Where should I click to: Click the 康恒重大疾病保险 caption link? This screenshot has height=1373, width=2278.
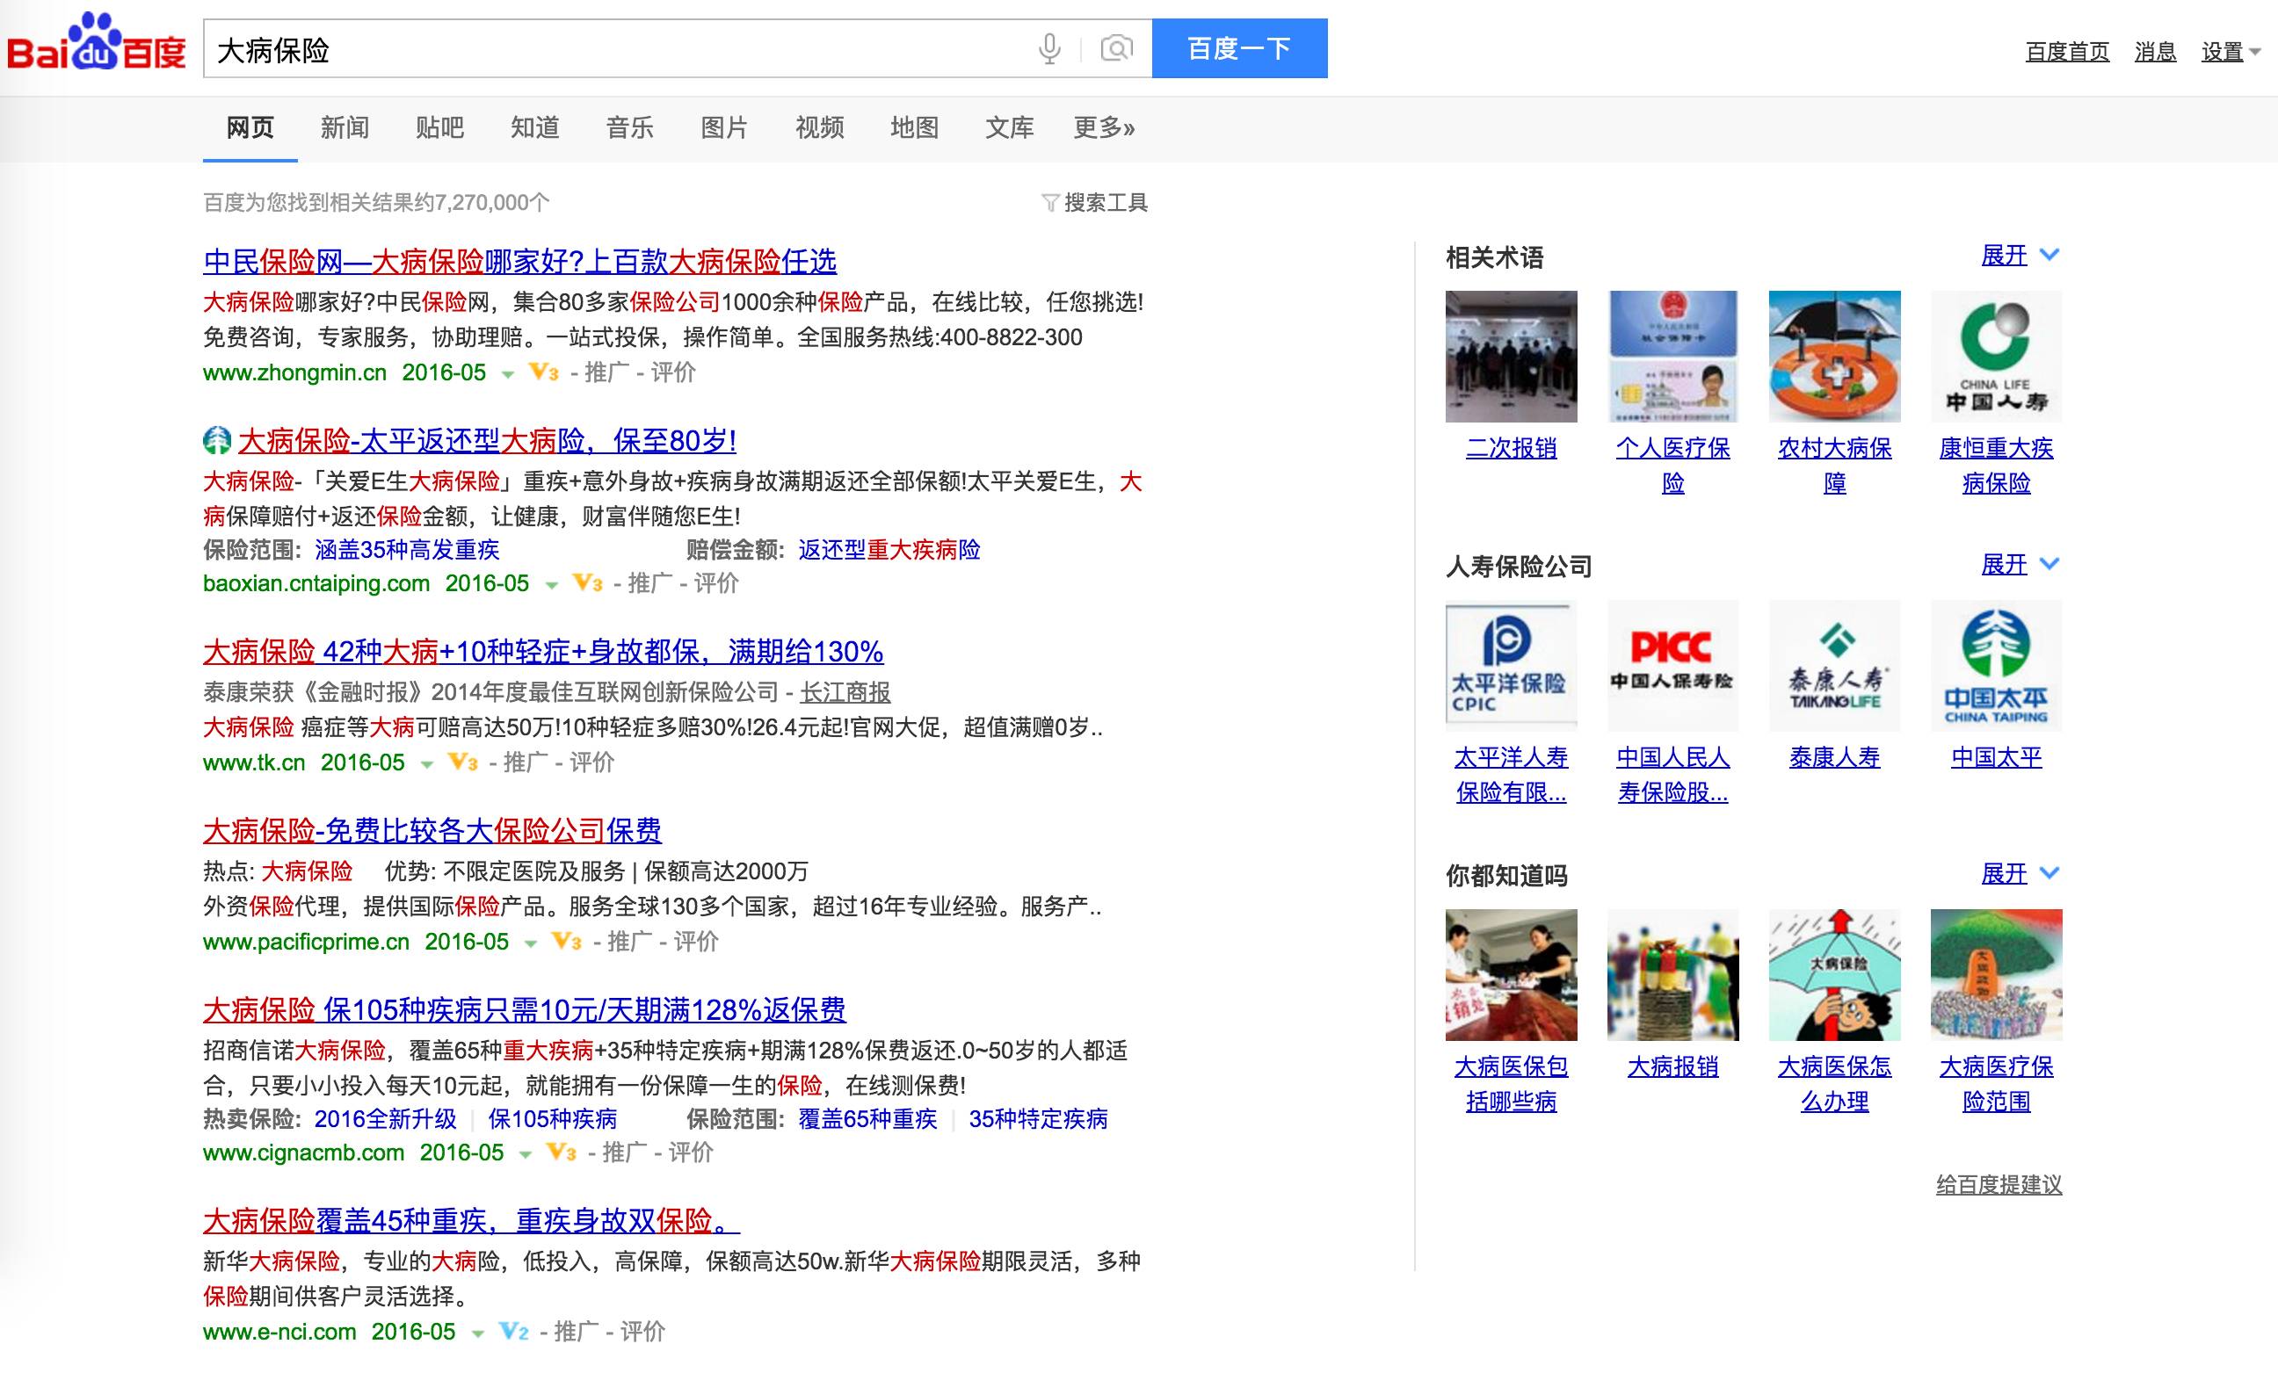pos(1996,466)
